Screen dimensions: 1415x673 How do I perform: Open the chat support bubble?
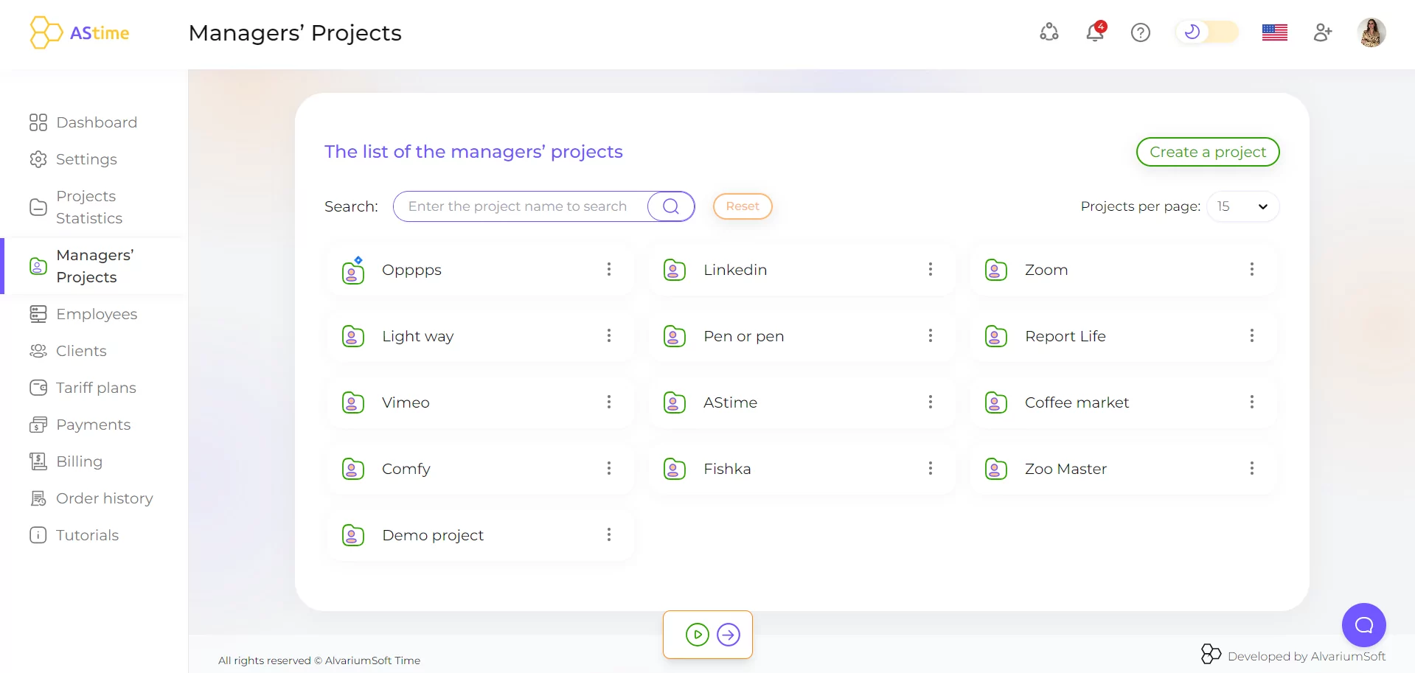click(1363, 625)
